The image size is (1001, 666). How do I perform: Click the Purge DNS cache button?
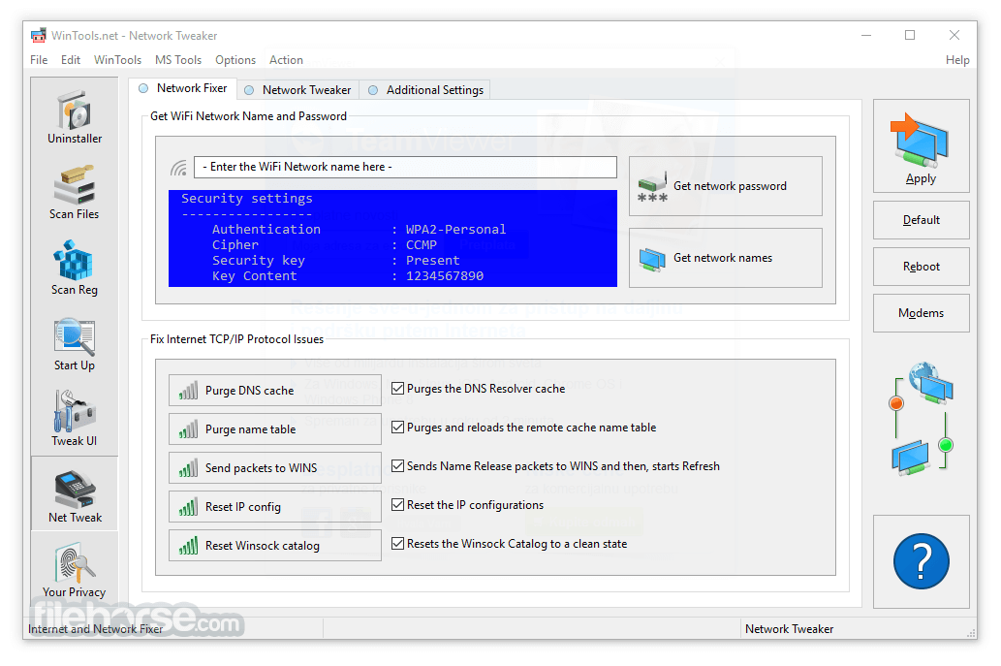coord(275,390)
